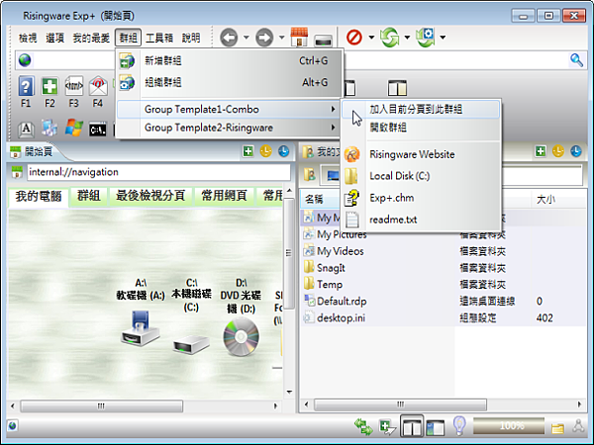
Task: Click blue clock icon on left pane tab bar
Action: (x=284, y=151)
